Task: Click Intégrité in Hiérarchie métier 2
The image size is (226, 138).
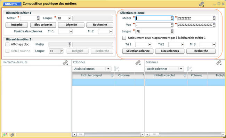Action: 78,51
